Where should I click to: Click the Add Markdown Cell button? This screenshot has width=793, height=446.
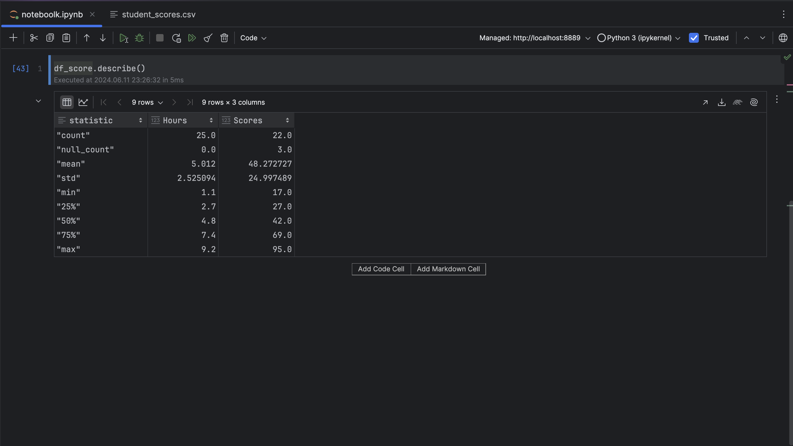point(448,269)
